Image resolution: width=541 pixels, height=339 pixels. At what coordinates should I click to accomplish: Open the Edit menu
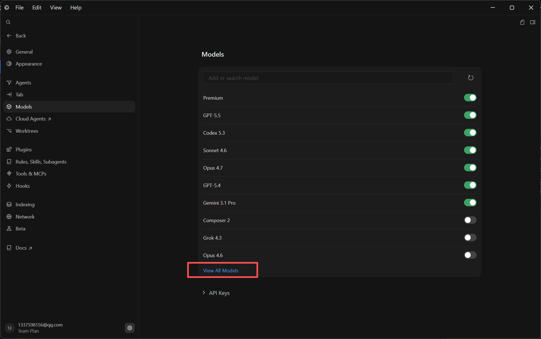tap(37, 7)
